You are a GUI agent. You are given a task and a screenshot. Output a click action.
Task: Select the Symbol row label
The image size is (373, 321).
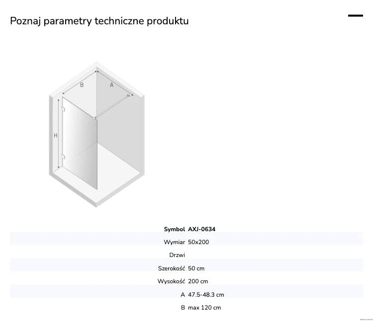click(x=175, y=229)
